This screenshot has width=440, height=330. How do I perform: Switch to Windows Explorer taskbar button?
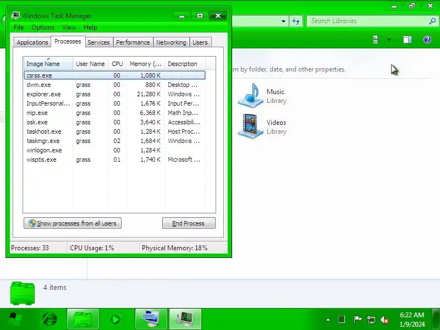83,319
